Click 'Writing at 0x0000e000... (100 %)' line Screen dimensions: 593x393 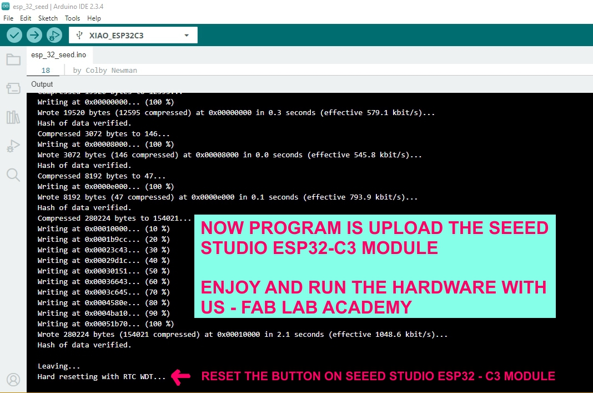point(105,186)
